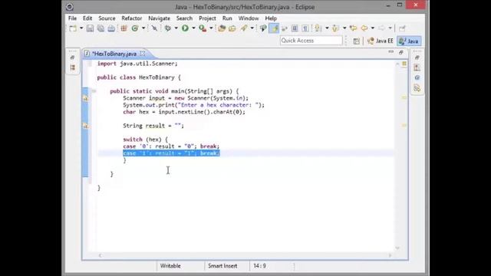Open the Run dropdown arrow
The width and height of the screenshot is (491, 276).
[193, 28]
